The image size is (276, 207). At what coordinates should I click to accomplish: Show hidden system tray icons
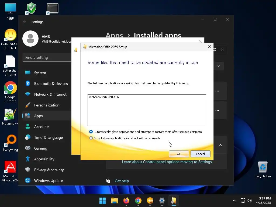click(234, 201)
